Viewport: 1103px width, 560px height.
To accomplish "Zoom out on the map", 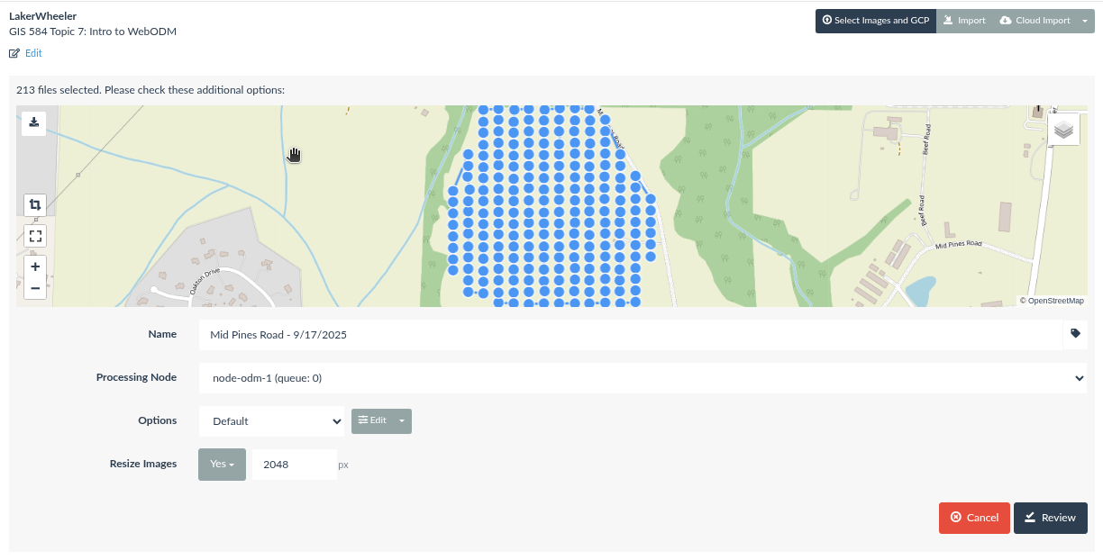I will (x=35, y=288).
